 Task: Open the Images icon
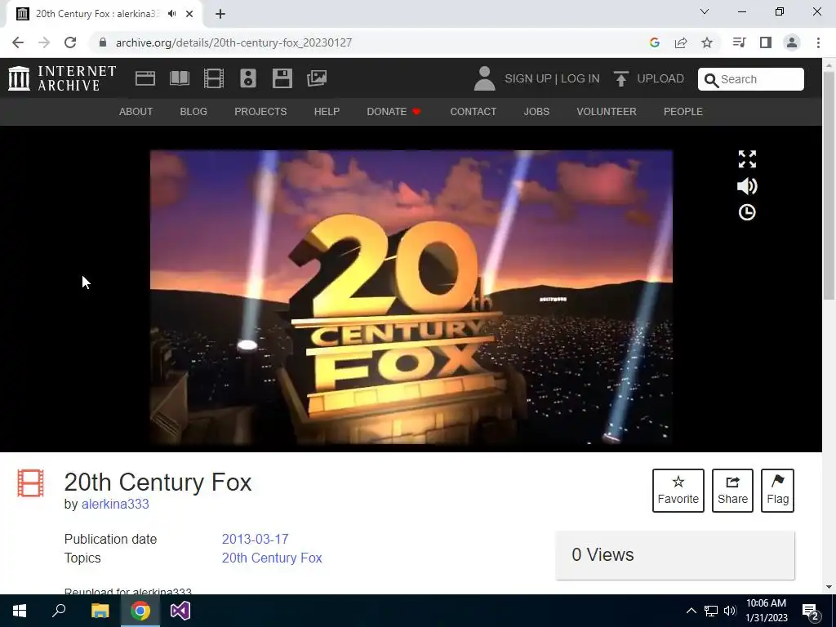pyautogui.click(x=317, y=78)
